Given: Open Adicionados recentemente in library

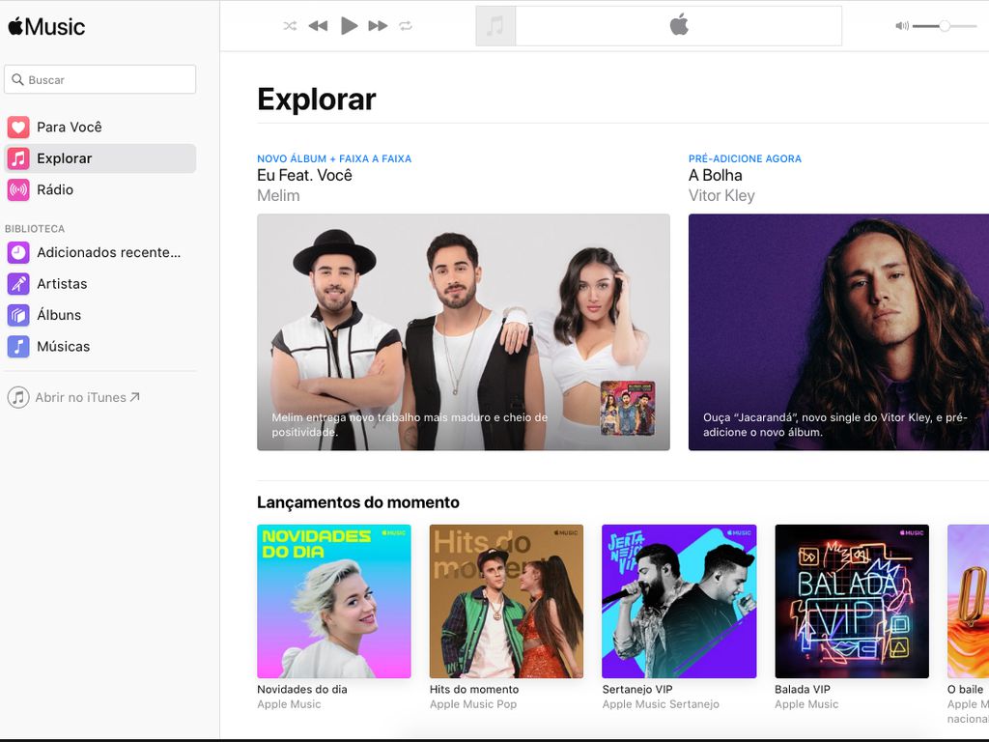Looking at the screenshot, I should click(100, 252).
